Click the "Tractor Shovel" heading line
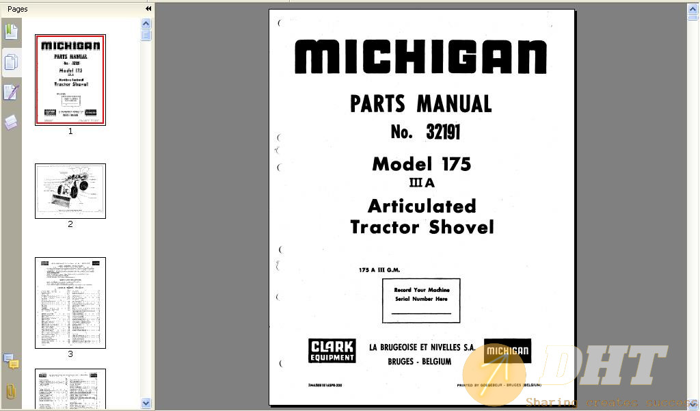This screenshot has height=411, width=700. click(422, 227)
